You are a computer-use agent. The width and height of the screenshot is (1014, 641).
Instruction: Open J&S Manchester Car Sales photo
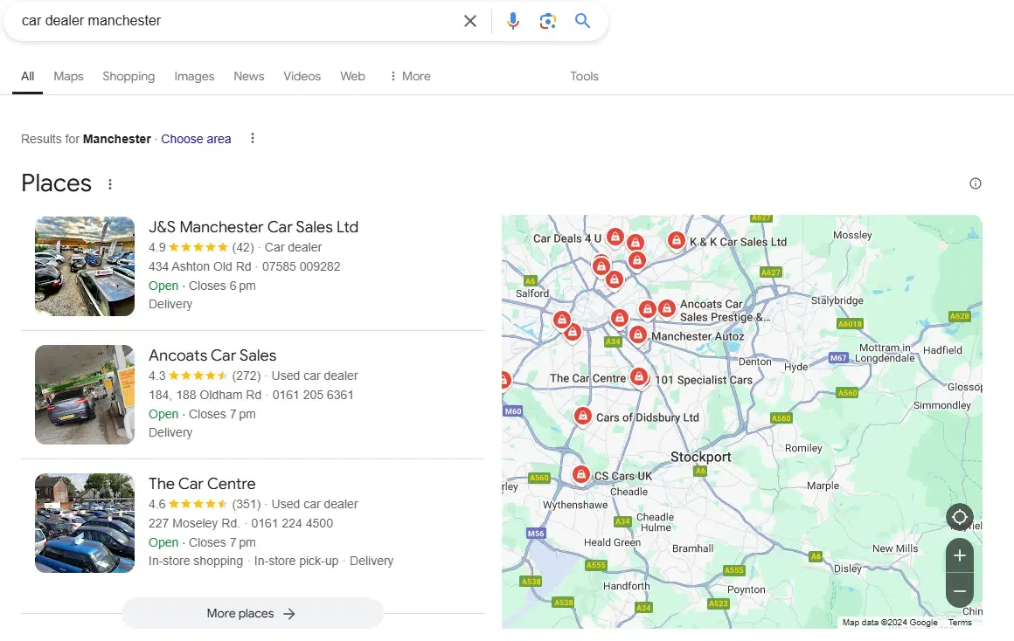[x=85, y=266]
